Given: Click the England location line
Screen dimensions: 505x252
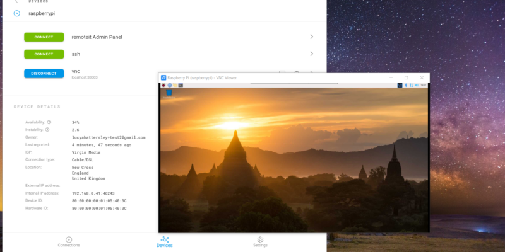Looking at the screenshot, I should tap(80, 173).
